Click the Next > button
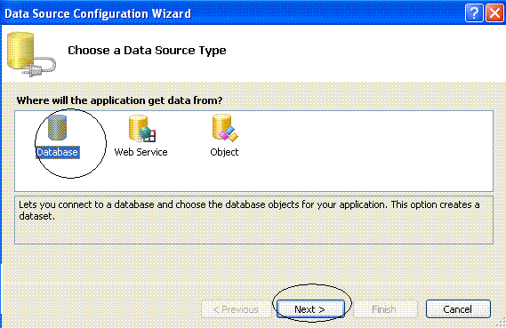The height and width of the screenshot is (328, 506). pyautogui.click(x=310, y=309)
